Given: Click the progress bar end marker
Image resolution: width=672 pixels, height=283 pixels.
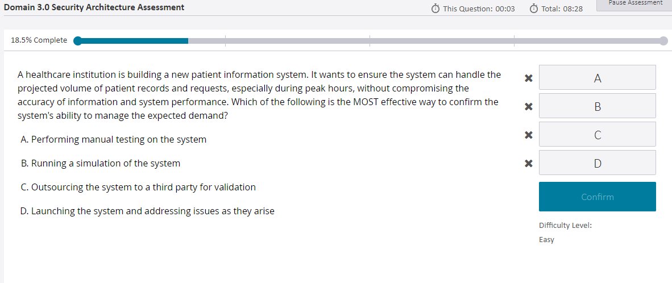Looking at the screenshot, I should click(x=663, y=40).
